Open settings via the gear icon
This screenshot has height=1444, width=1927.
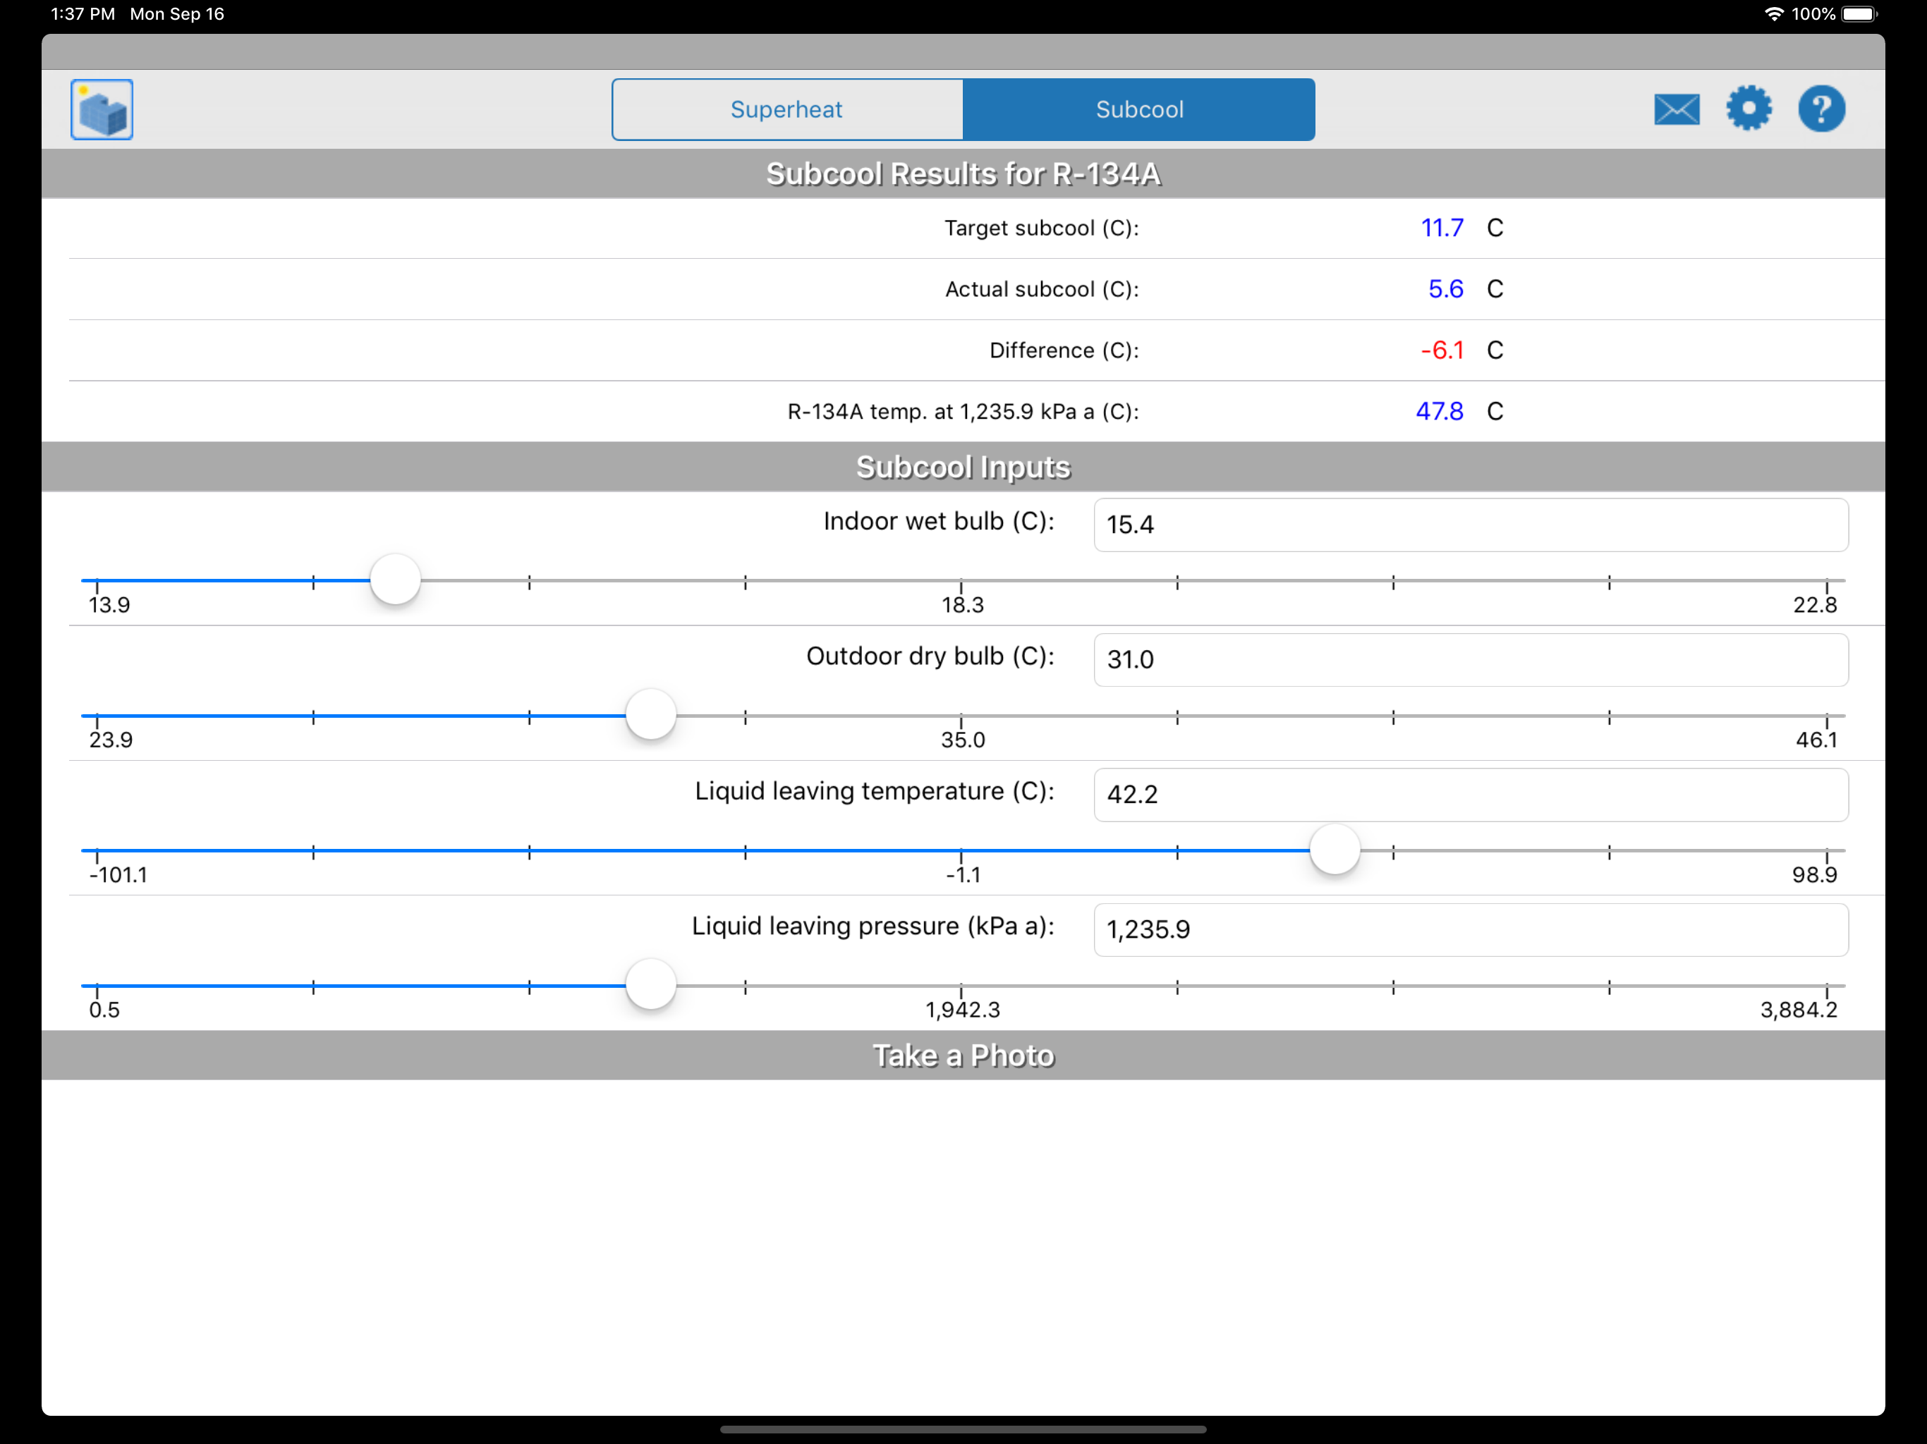tap(1749, 109)
